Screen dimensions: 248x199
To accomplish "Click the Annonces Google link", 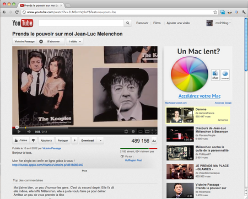I will pyautogui.click(x=223, y=103).
